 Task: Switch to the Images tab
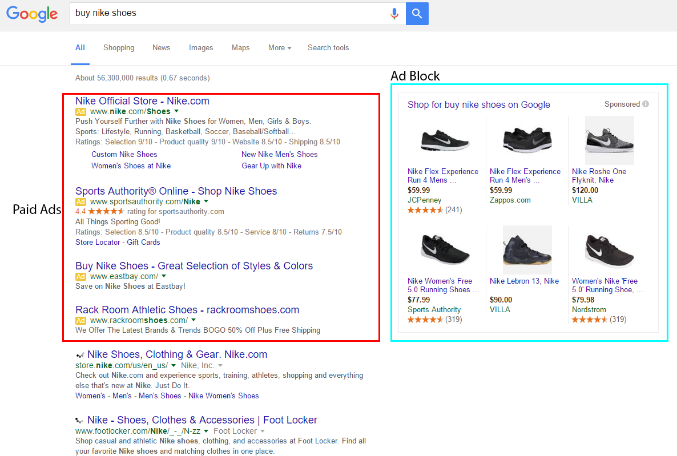(201, 48)
